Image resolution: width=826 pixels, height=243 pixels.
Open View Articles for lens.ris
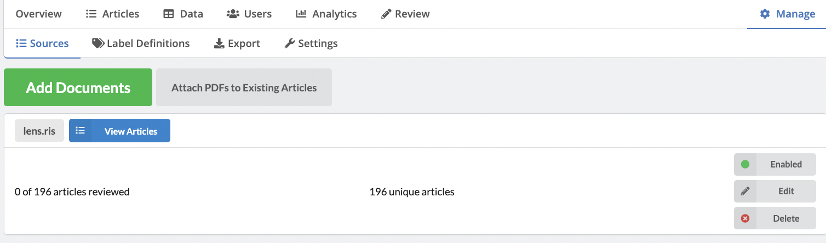coord(119,131)
